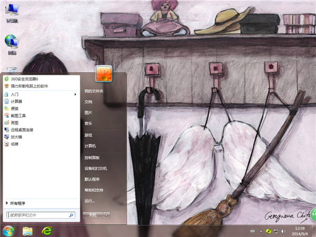The height and width of the screenshot is (237, 316).
Task: Launch 画图 paint program
Action: click(14, 122)
